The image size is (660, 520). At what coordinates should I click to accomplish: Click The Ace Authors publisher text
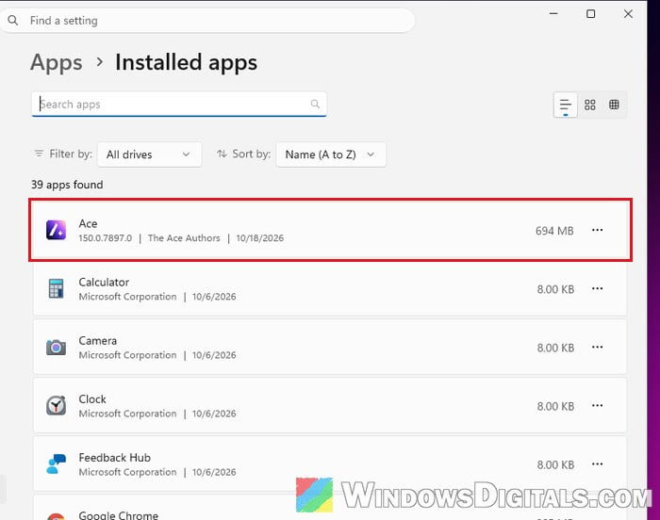(x=184, y=238)
